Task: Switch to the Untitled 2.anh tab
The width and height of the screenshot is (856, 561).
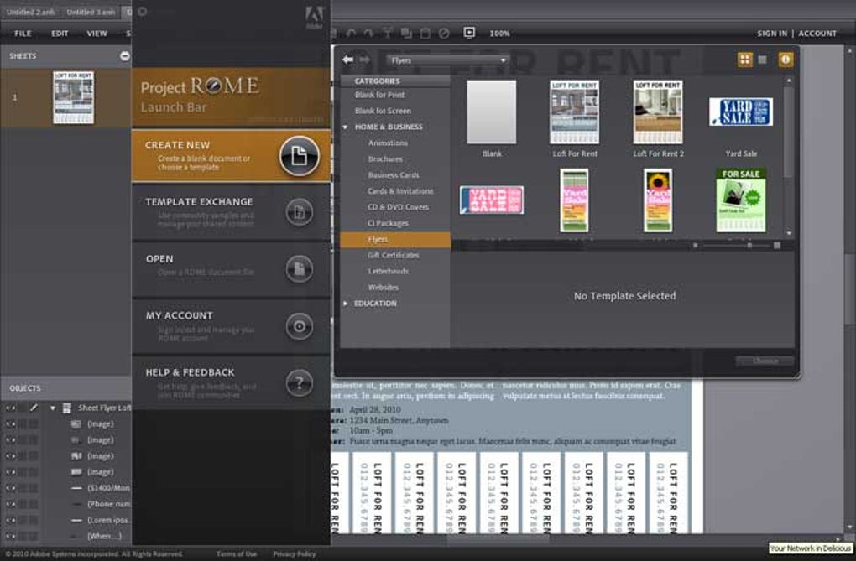Action: (x=29, y=13)
